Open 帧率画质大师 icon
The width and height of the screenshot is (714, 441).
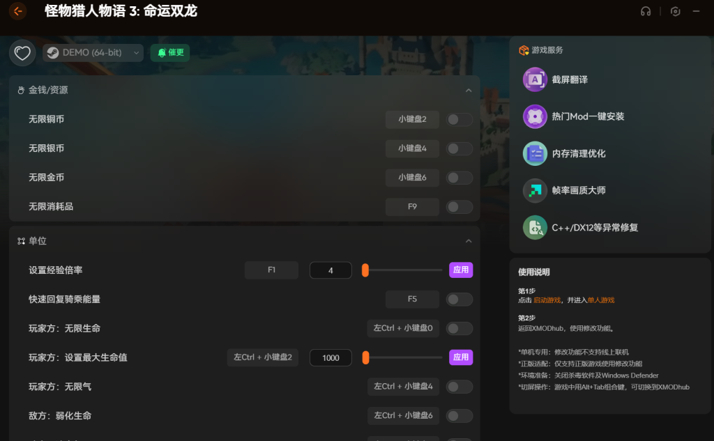(535, 190)
